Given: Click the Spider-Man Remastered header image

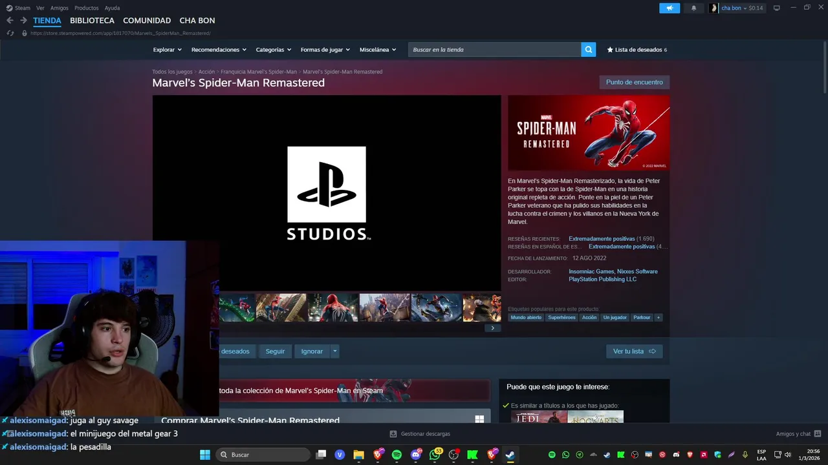Looking at the screenshot, I should (589, 133).
